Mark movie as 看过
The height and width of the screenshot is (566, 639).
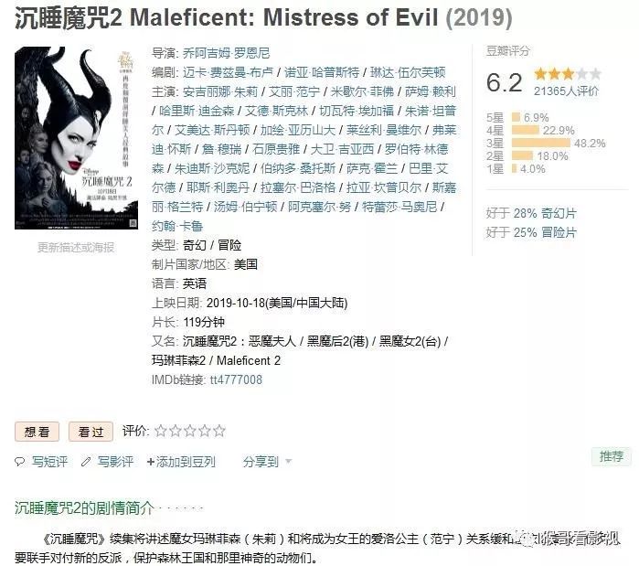[91, 432]
